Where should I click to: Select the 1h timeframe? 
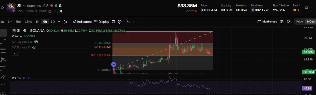tap(37, 22)
